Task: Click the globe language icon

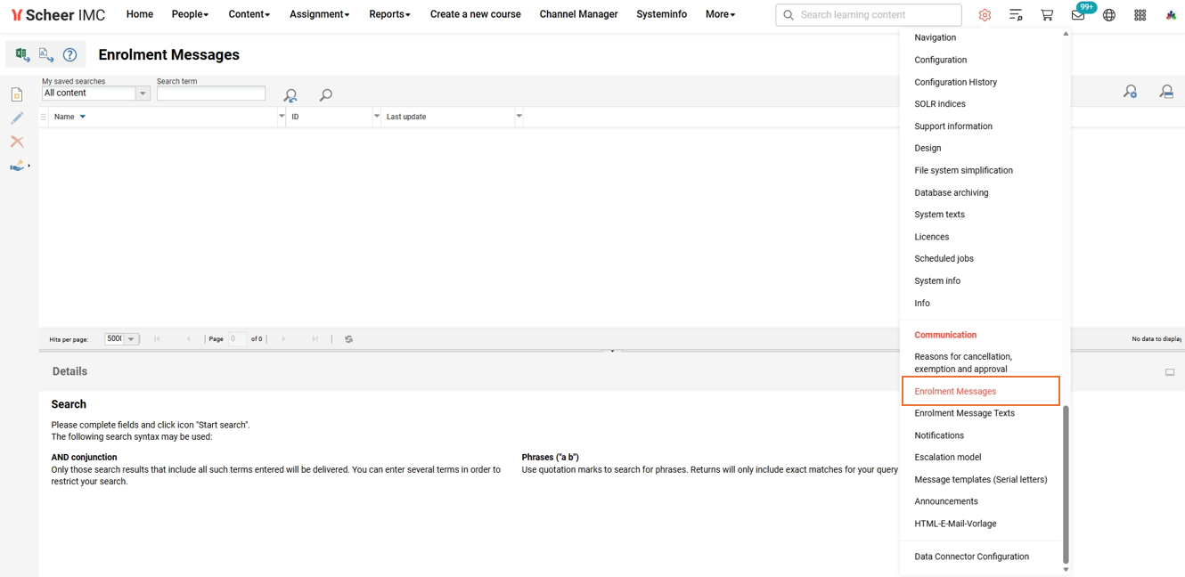Action: [x=1109, y=15]
